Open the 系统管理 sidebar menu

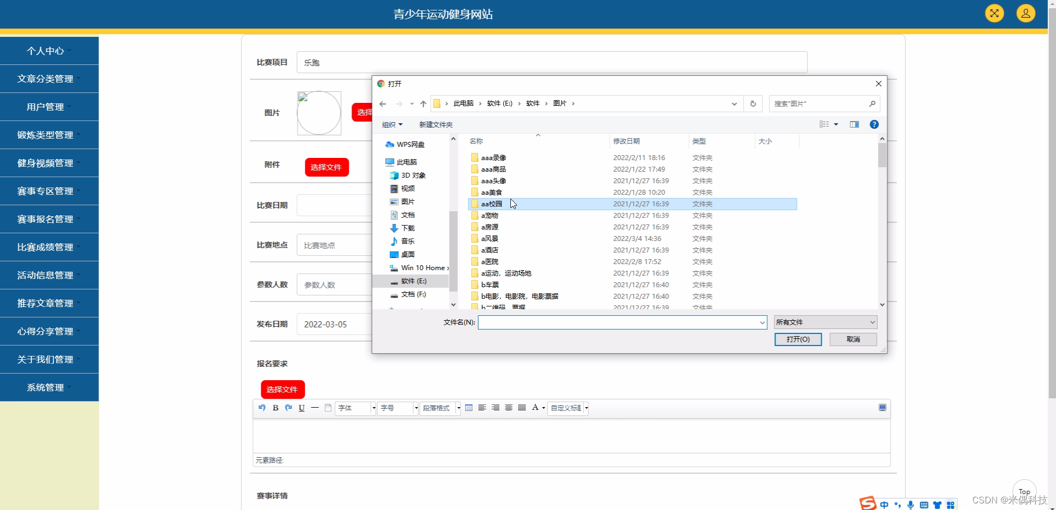(50, 387)
